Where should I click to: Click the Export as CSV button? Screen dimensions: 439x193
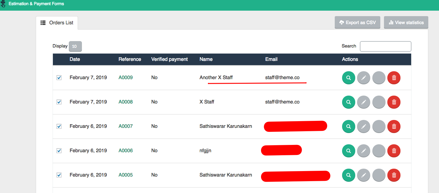357,23
